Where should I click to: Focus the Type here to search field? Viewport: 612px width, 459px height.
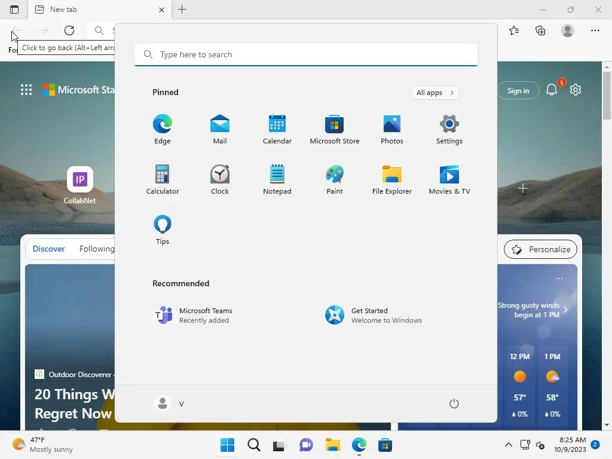pos(306,54)
